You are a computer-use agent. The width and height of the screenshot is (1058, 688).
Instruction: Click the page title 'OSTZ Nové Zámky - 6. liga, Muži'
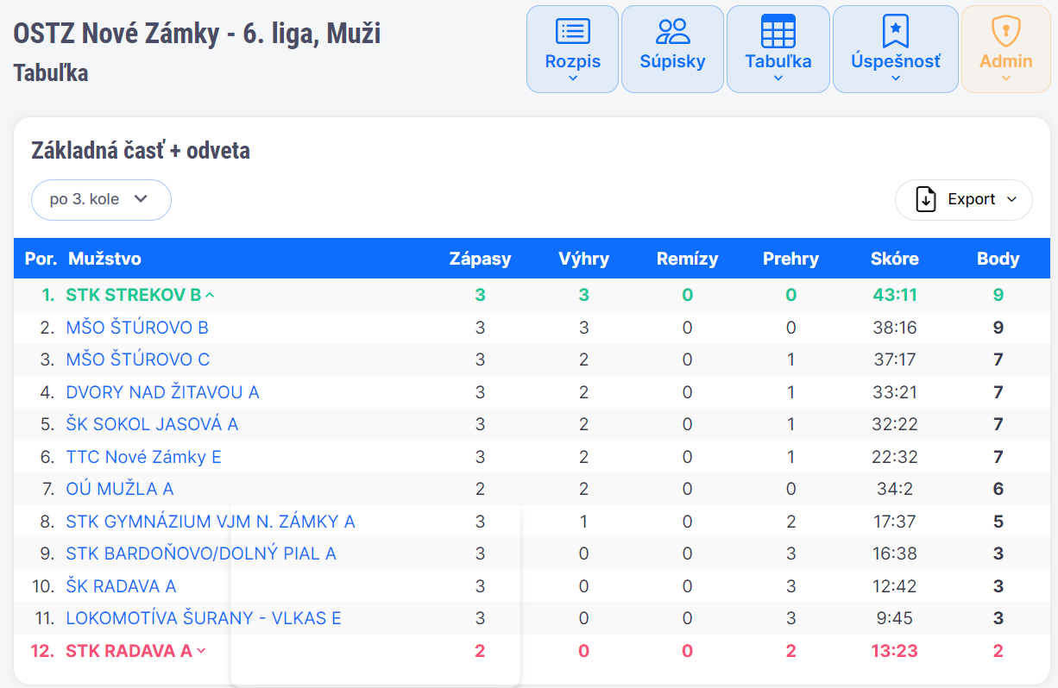click(x=197, y=33)
